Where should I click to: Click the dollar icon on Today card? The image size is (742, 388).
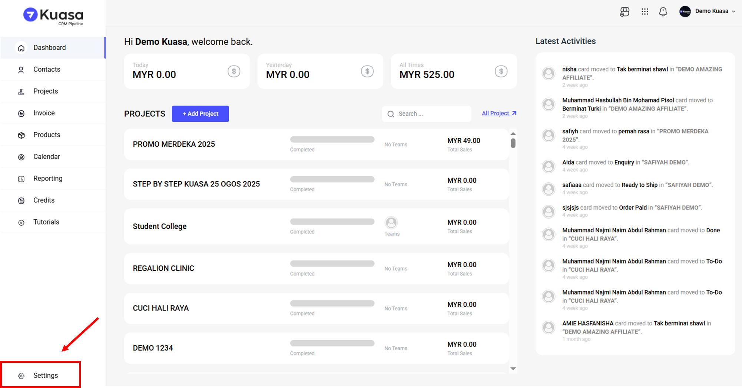234,71
